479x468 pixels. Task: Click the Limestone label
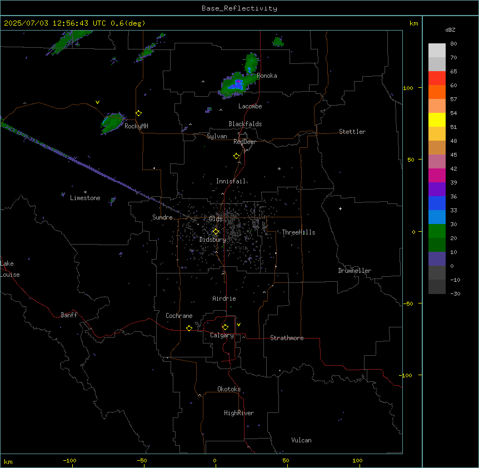(85, 198)
